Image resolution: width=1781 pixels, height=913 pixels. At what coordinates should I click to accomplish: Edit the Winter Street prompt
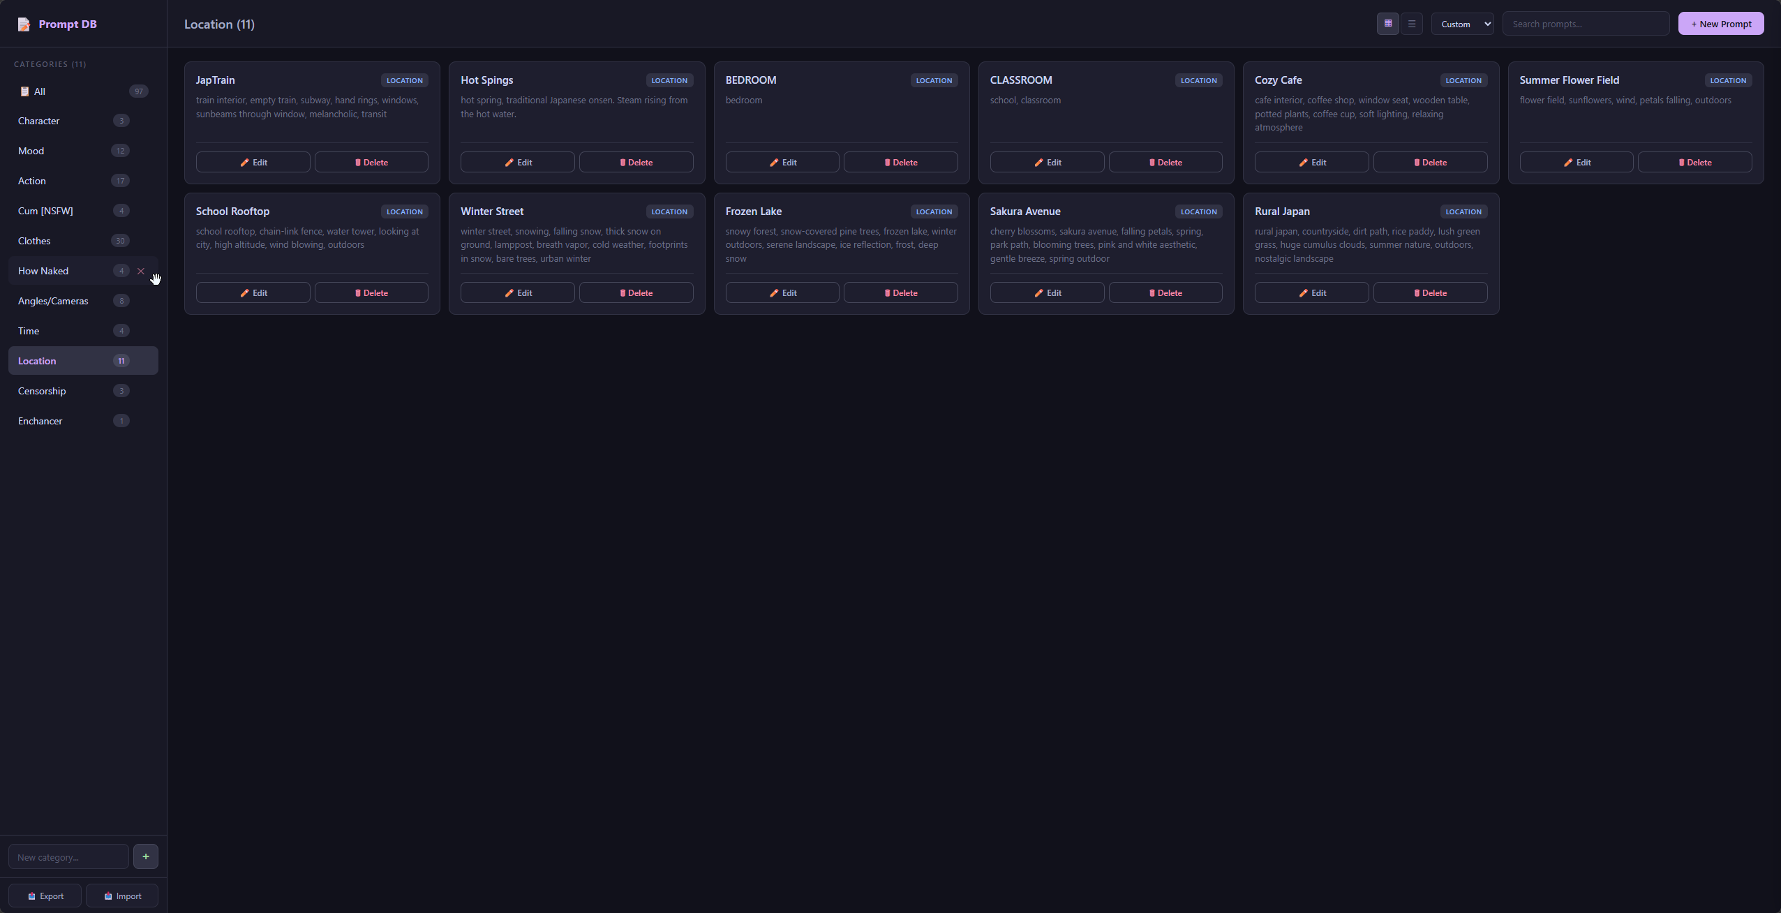pyautogui.click(x=517, y=292)
